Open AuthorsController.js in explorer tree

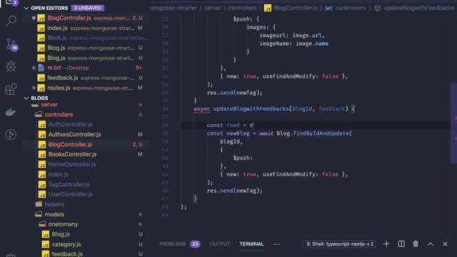pos(74,134)
